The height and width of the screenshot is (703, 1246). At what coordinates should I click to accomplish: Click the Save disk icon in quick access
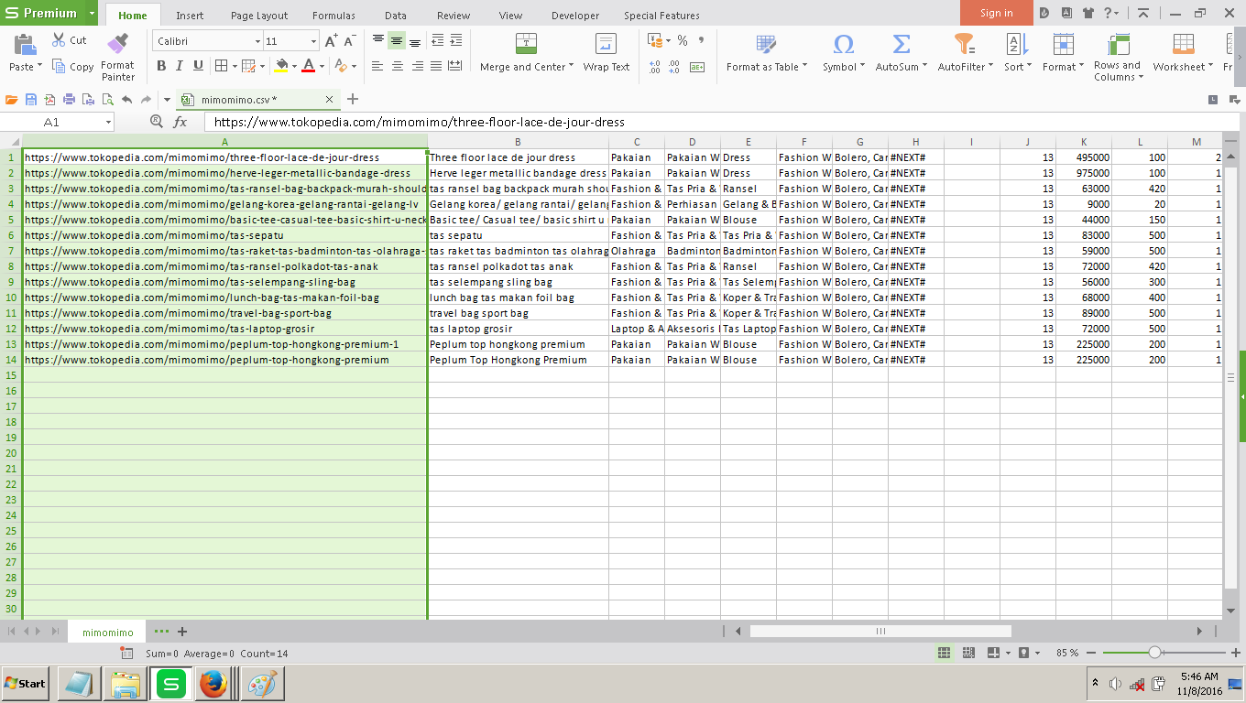pyautogui.click(x=31, y=99)
